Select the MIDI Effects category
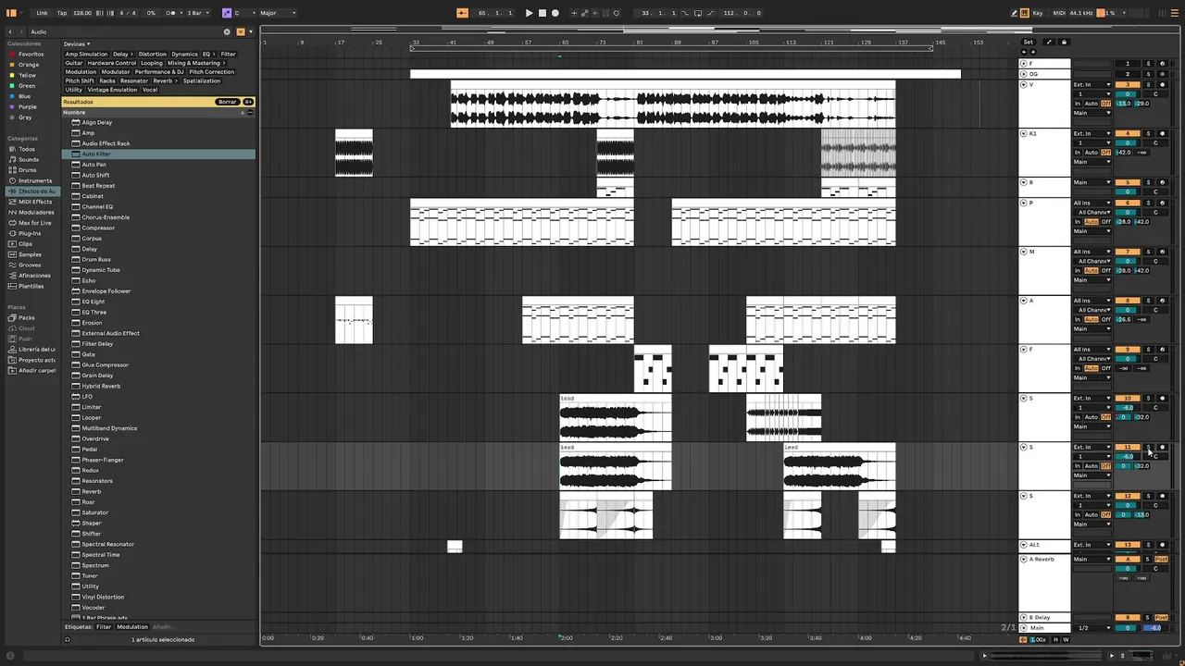This screenshot has width=1185, height=666. pos(35,202)
